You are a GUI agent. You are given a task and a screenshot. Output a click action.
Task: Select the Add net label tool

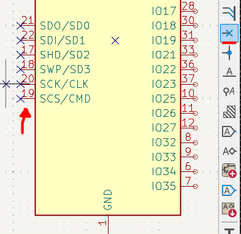[x=229, y=72]
